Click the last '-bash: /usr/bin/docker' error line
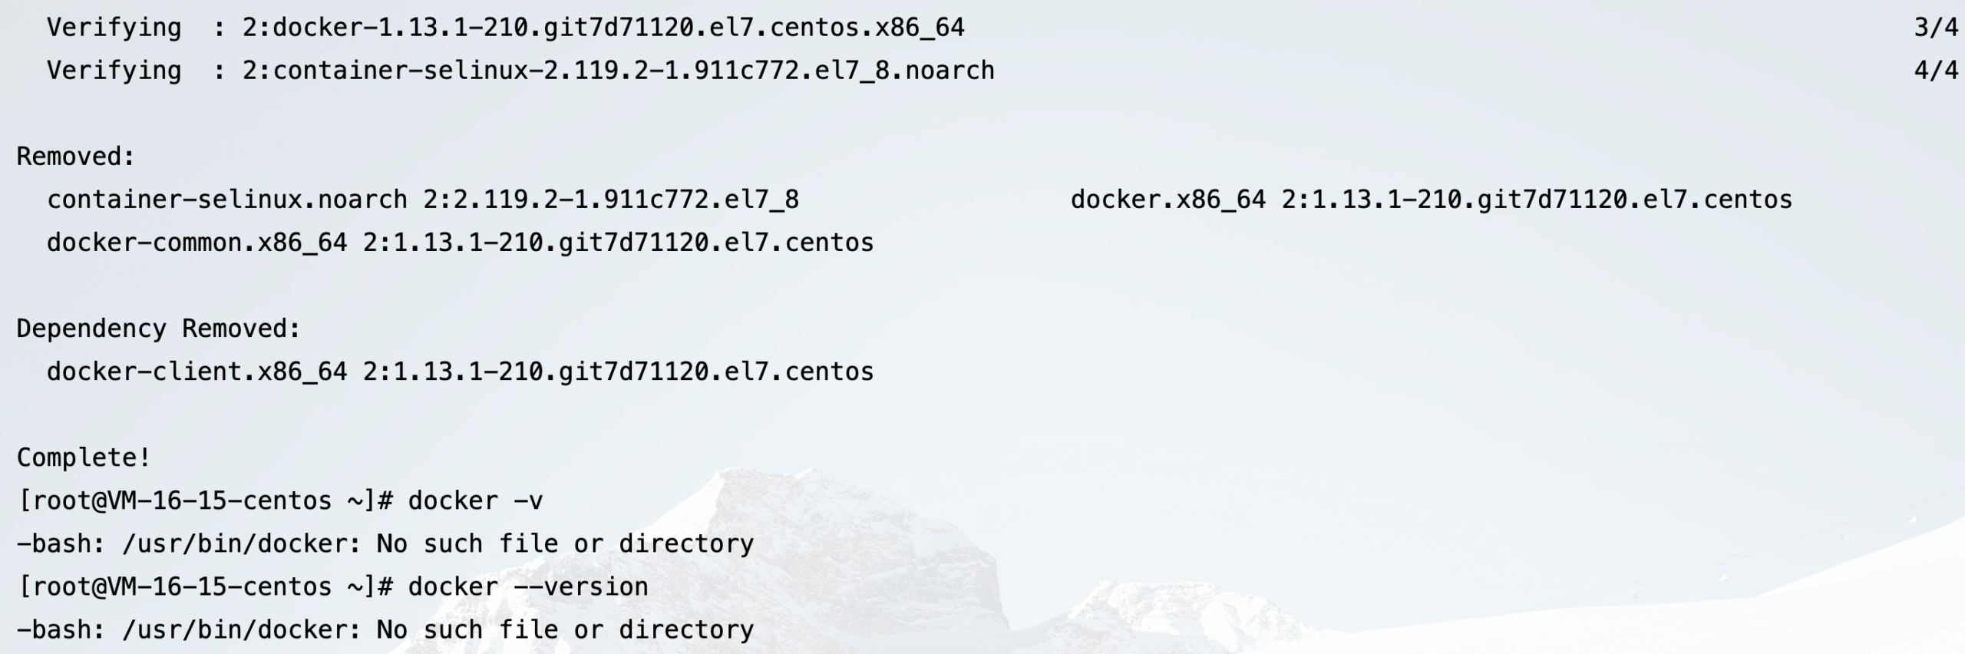The width and height of the screenshot is (1965, 654). point(385,629)
